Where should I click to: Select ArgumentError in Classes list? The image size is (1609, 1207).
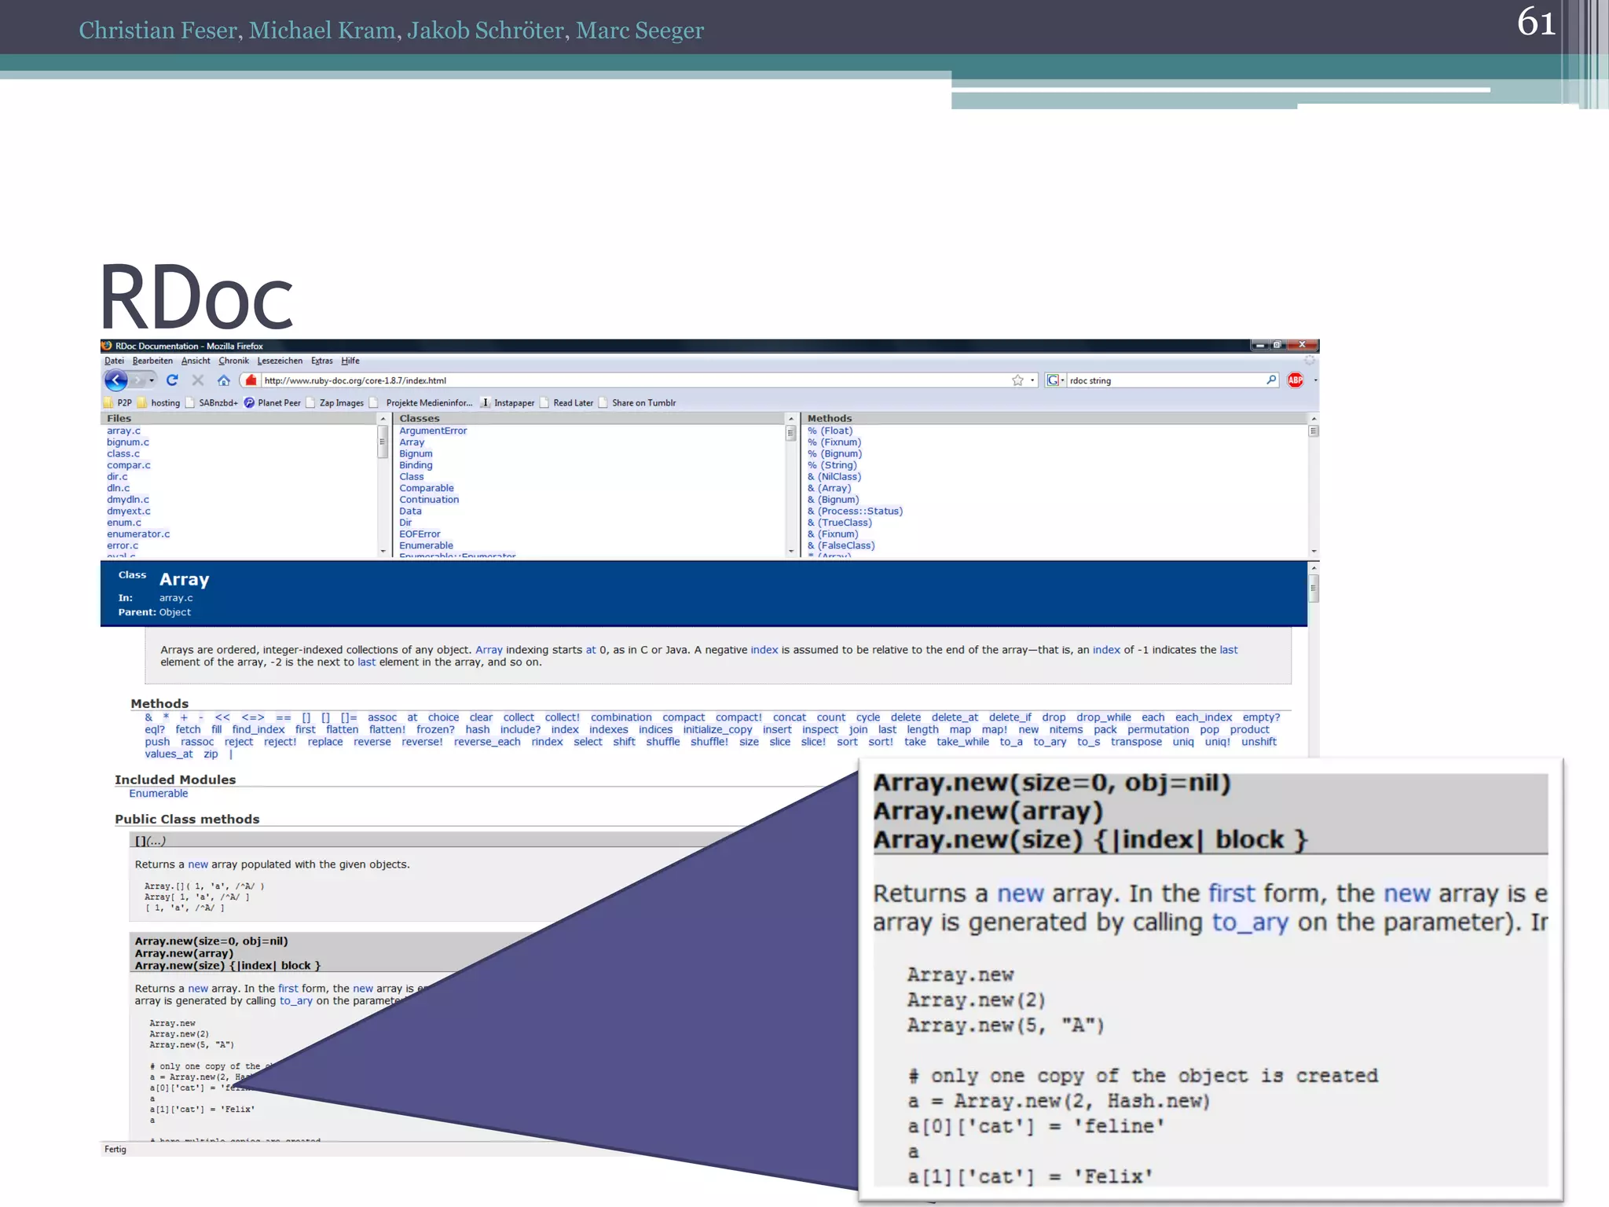tap(433, 431)
